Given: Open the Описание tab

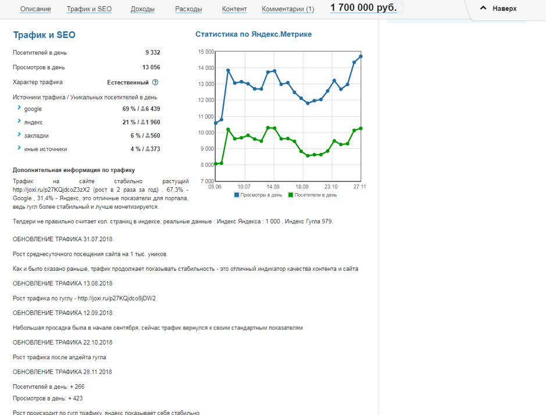Looking at the screenshot, I should 35,9.
